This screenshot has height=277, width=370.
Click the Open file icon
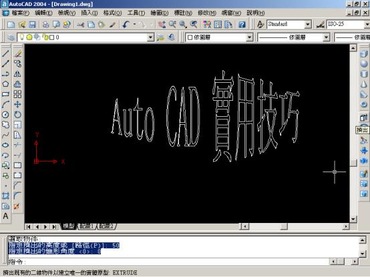pyautogui.click(x=22, y=24)
